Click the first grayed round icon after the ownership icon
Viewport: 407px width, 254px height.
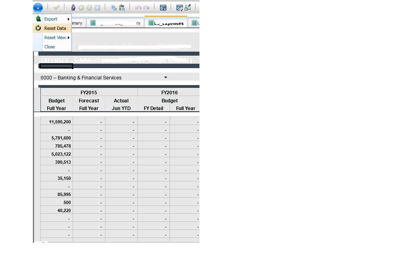coord(81,8)
